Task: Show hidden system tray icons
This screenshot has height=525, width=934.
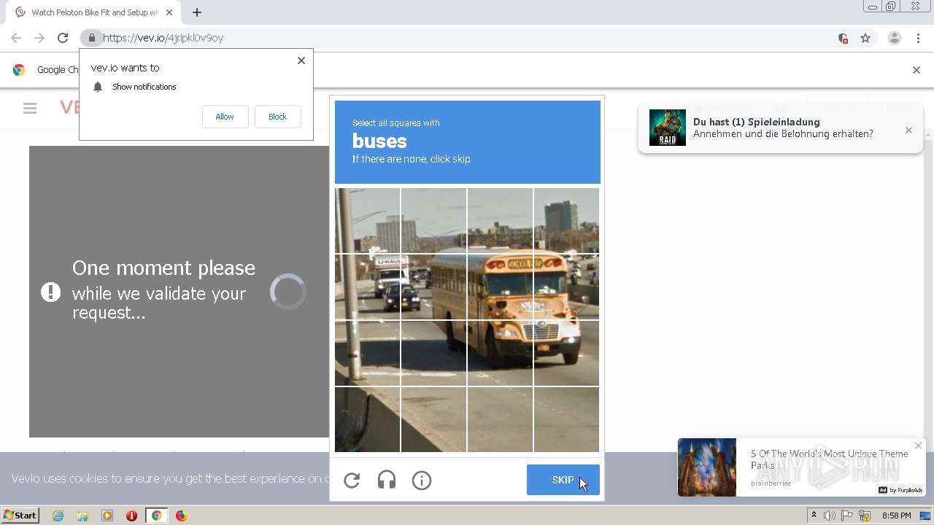Action: coord(814,516)
